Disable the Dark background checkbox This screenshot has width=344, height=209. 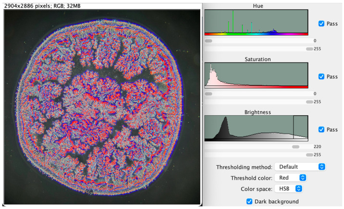(249, 201)
